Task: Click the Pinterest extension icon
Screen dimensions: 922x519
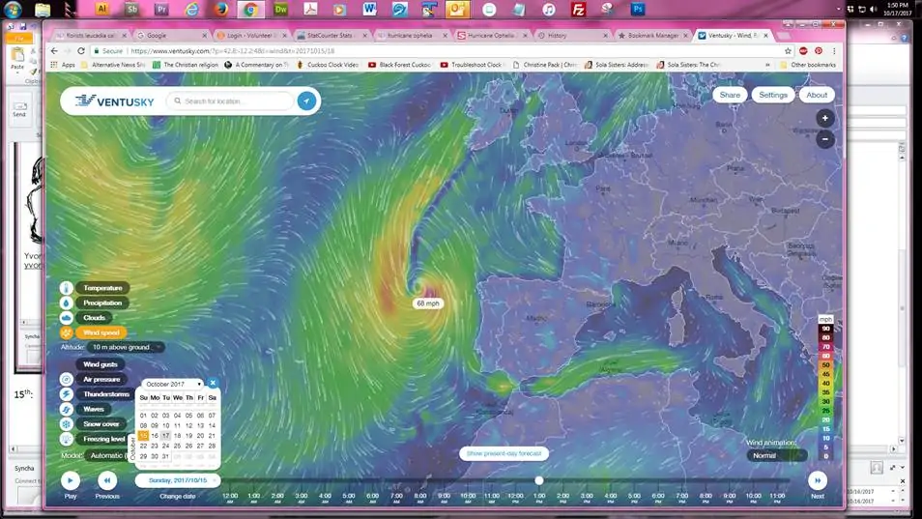Action: [819, 51]
